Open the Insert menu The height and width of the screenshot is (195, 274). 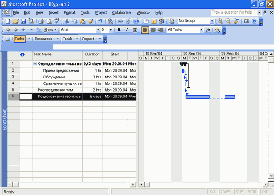coord(54,13)
